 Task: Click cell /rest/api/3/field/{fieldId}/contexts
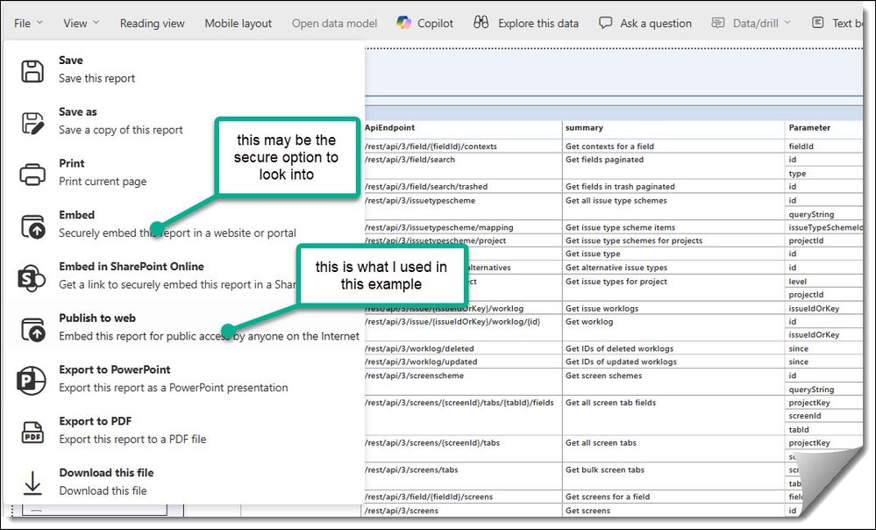click(463, 147)
